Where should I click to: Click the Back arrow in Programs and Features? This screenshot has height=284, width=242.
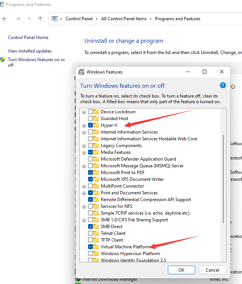(x=5, y=19)
